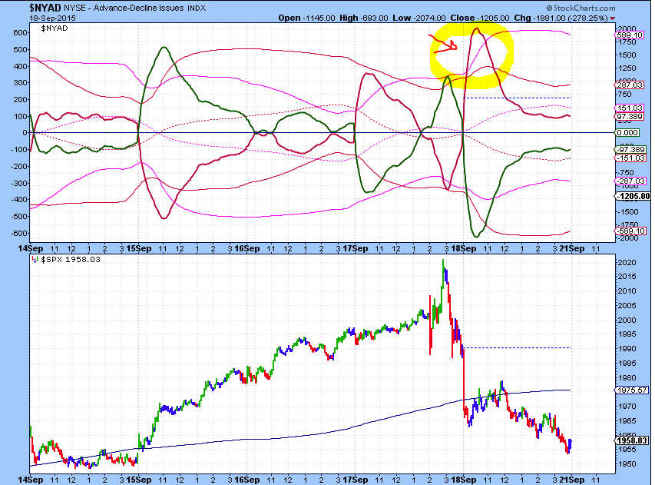The height and width of the screenshot is (485, 655).
Task: Click the -97.389 price tag
Action: coord(630,150)
